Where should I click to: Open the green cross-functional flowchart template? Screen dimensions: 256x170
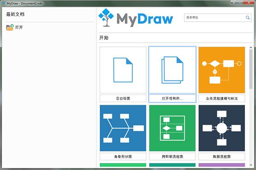(172, 128)
